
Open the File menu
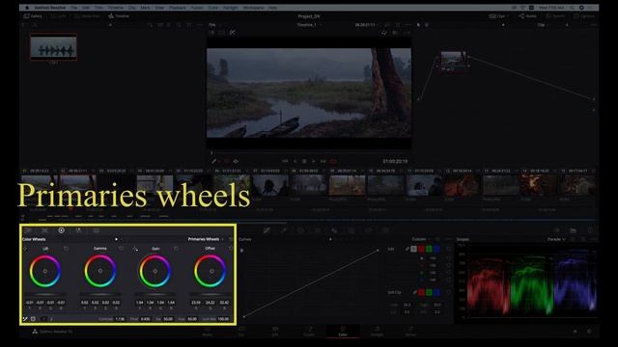point(73,8)
